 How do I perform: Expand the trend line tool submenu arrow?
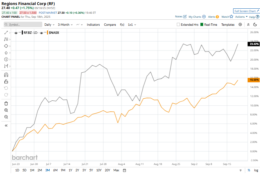click(x=10, y=33)
